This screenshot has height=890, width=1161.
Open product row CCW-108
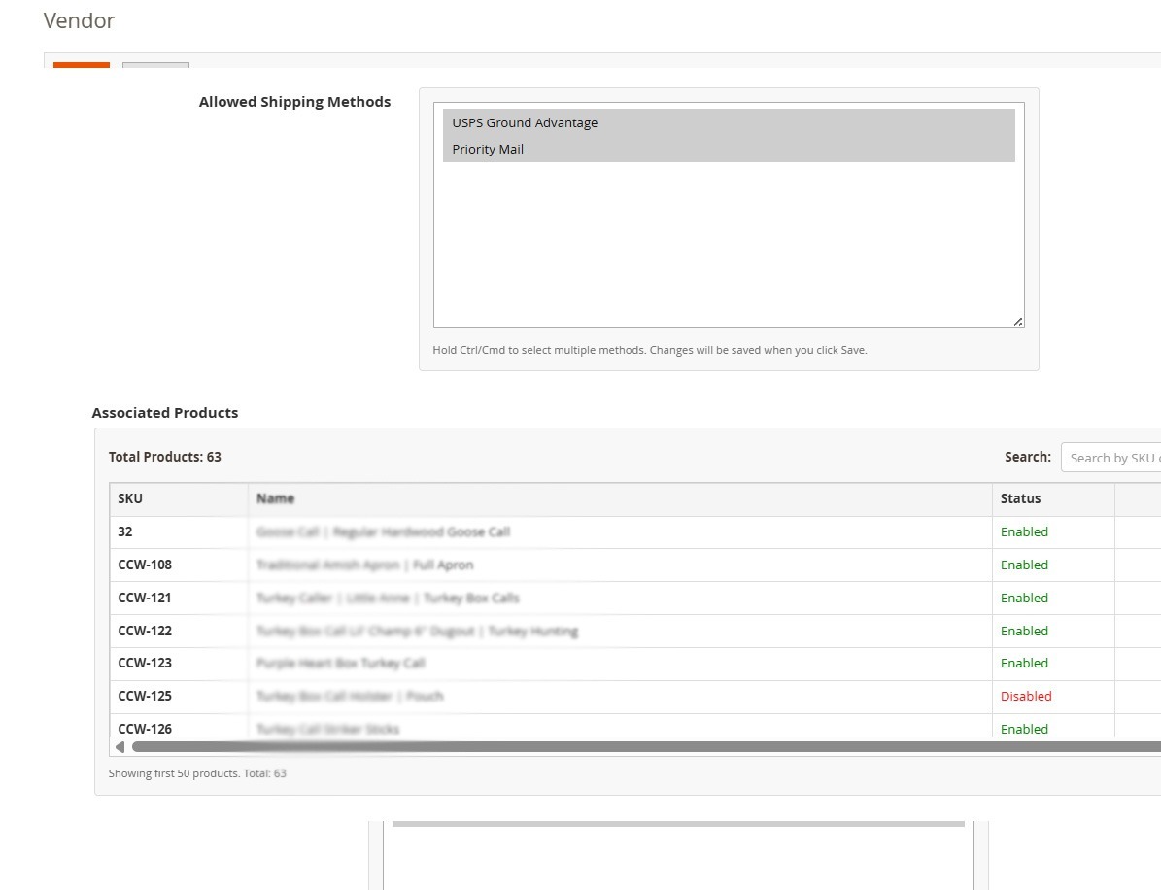364,565
